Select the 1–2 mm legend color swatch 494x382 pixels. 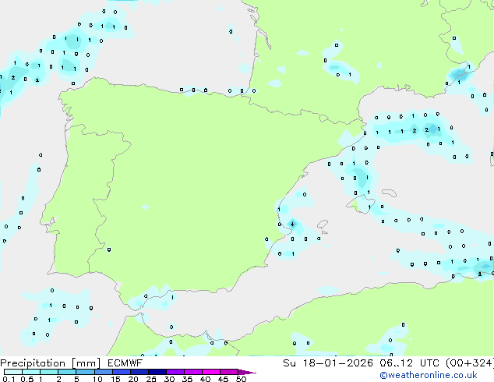(x=49, y=372)
